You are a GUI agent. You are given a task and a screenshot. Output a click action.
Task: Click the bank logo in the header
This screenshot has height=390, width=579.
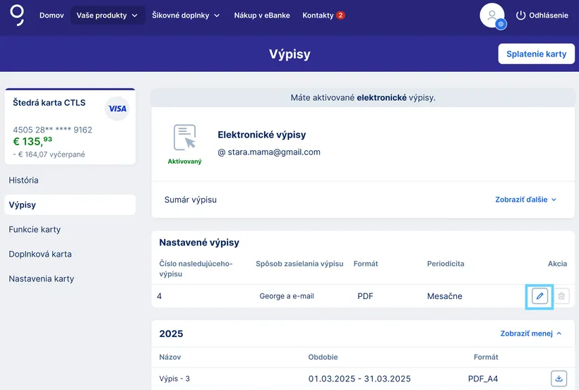17,15
